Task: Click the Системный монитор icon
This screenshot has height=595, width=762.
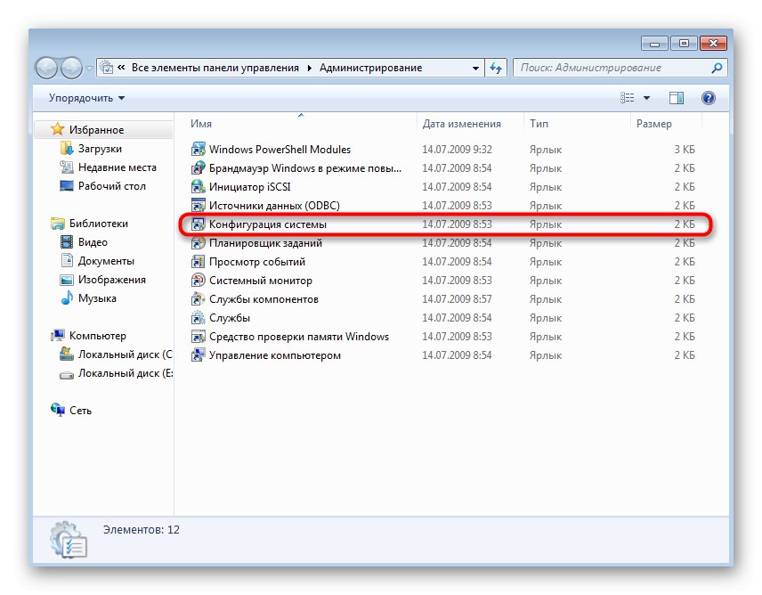Action: 198,281
